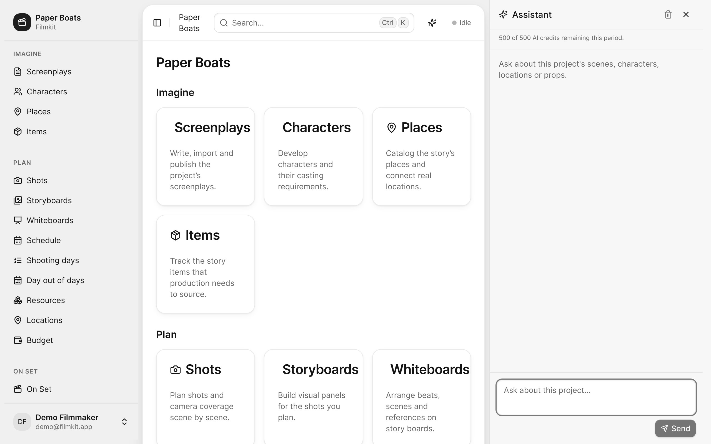Screen dimensions: 711x444
Task: Click the On Set clapperboard icon in the sidebar
Action: (17, 389)
